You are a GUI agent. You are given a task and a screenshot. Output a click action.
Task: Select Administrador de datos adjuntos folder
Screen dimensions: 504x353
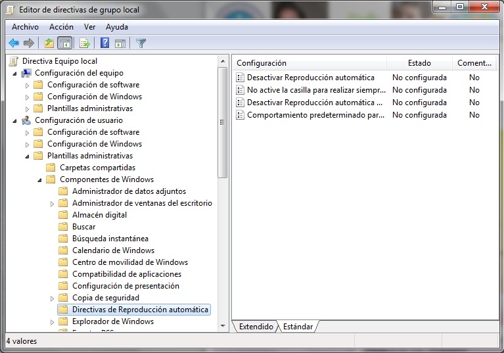(x=129, y=191)
